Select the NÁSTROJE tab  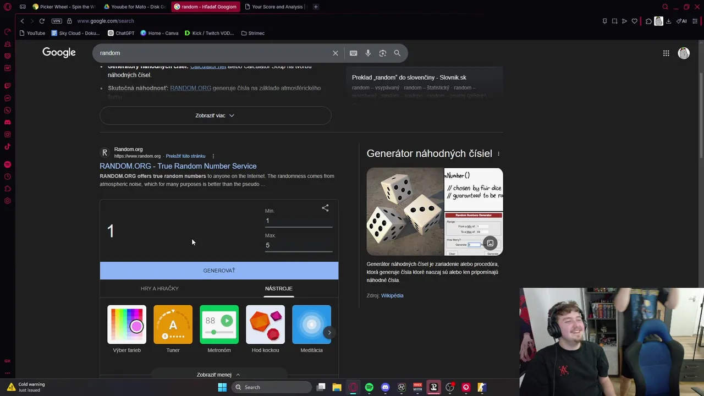pyautogui.click(x=279, y=288)
